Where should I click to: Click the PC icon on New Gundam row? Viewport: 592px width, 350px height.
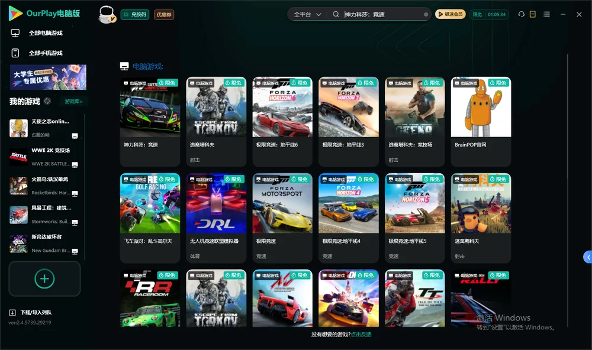point(75,252)
